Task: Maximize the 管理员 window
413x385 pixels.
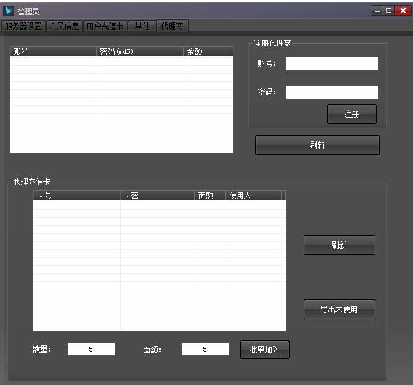Action: pyautogui.click(x=389, y=11)
